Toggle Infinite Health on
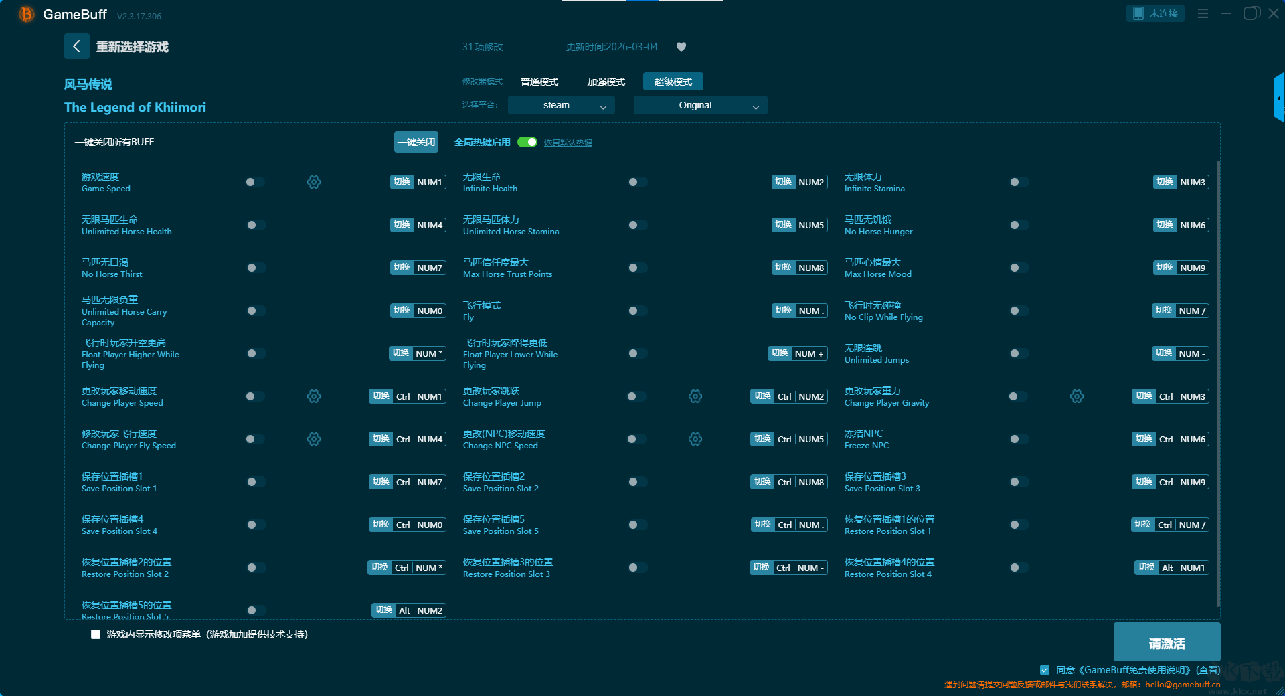1285x696 pixels. [x=637, y=182]
